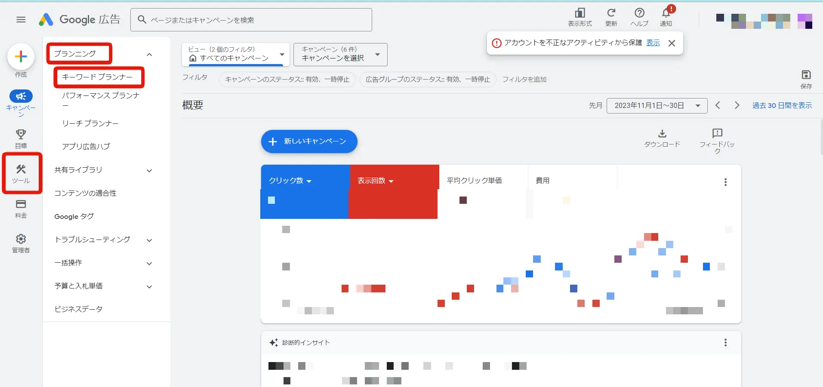Click the 新しいキャンペーン button

(x=308, y=141)
